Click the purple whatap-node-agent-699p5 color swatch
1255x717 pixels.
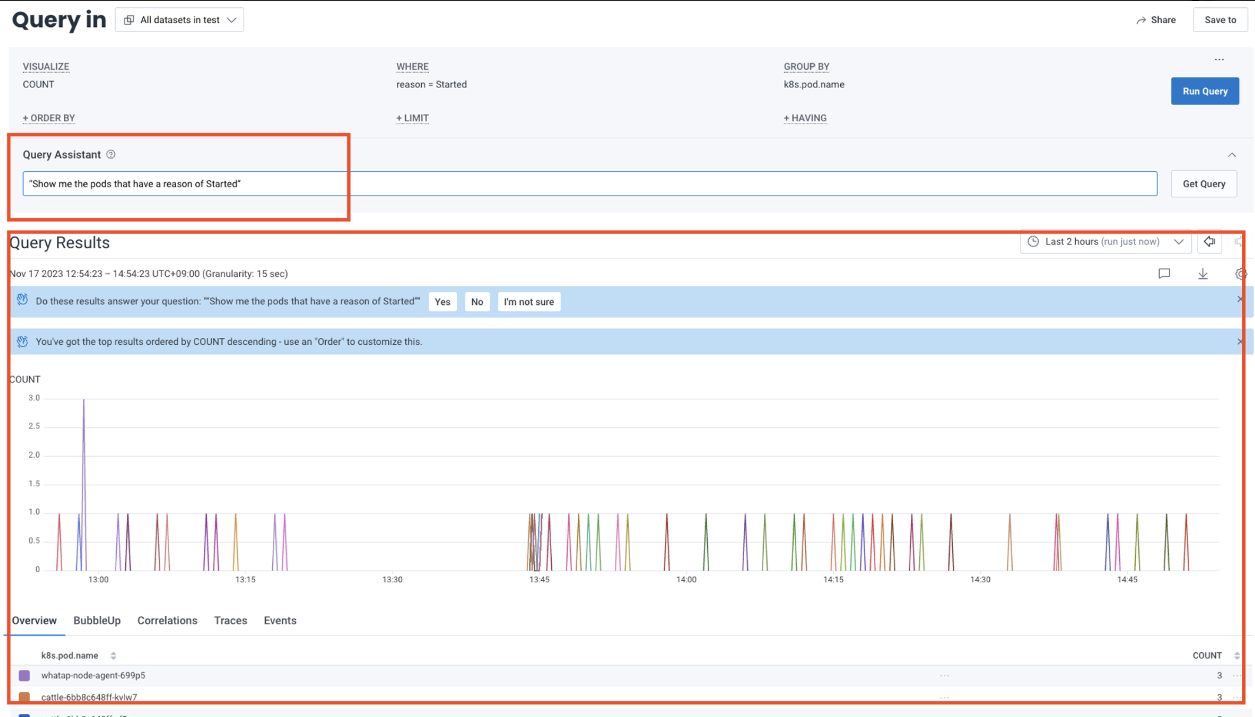click(x=24, y=675)
